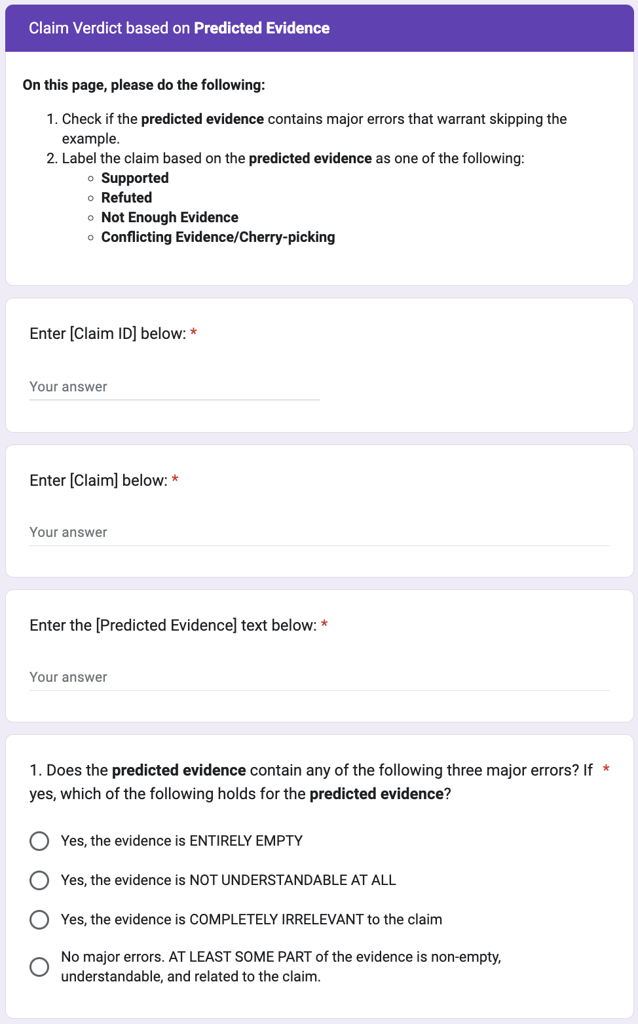Click the "Claim Verdict based on Predicted Evidence" header
Viewport: 638px width, 1024px height.
(179, 28)
